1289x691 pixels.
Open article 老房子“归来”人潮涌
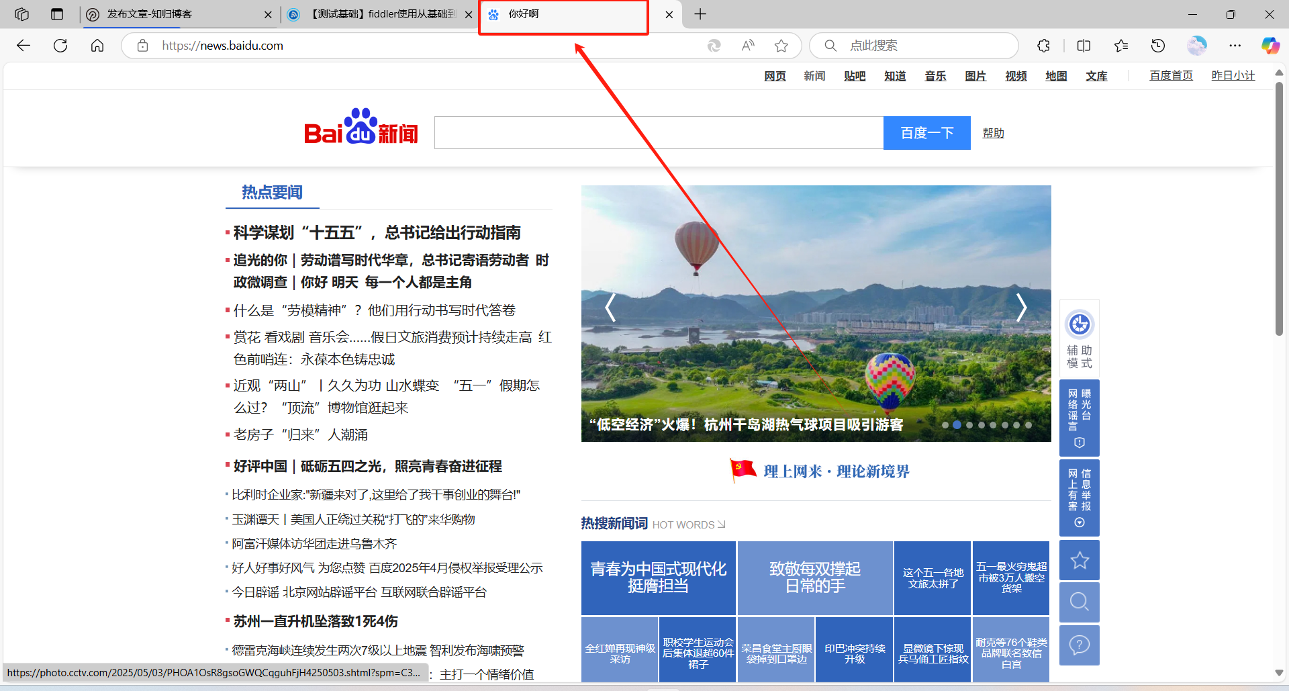pos(300,434)
